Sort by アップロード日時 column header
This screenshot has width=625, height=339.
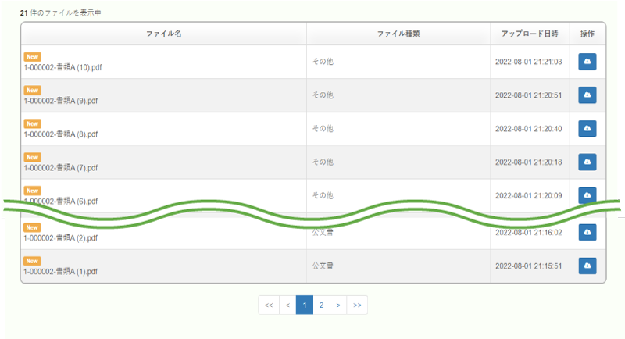click(530, 34)
